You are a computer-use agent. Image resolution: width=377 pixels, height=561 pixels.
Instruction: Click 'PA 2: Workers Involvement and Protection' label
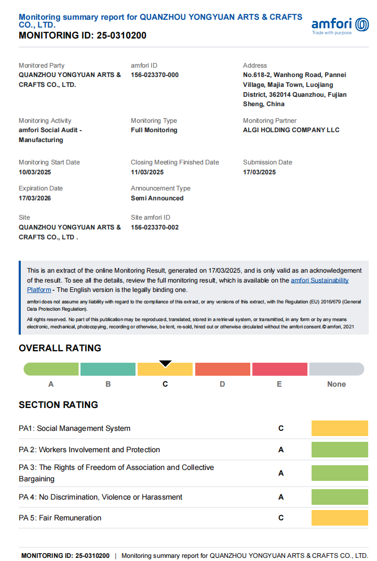pos(89,450)
